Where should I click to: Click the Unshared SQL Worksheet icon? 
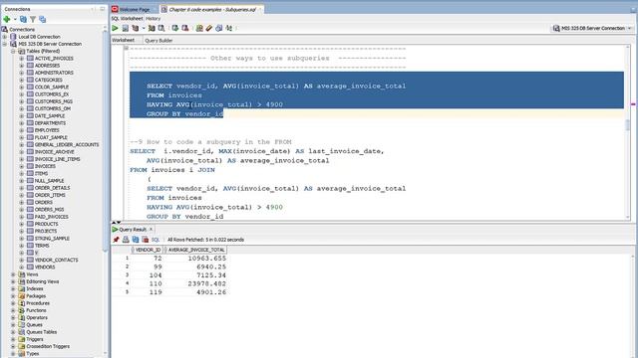click(199, 28)
